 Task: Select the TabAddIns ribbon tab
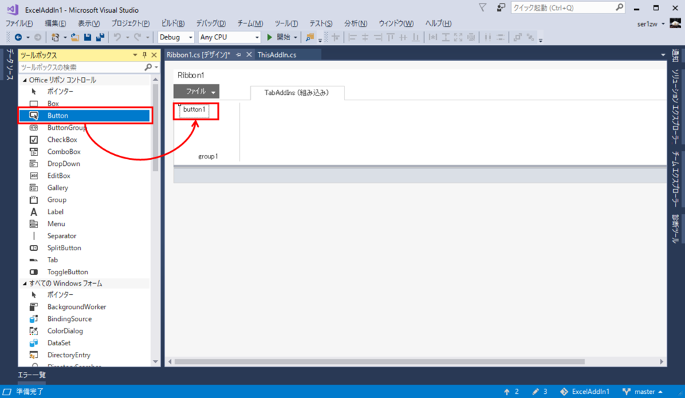coord(297,92)
